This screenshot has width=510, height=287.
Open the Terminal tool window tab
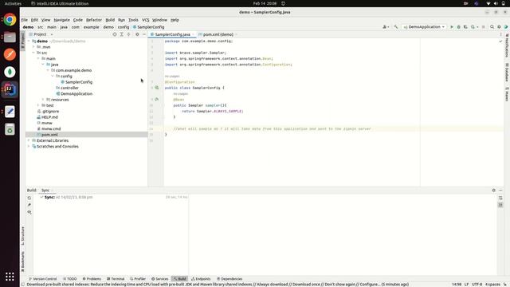point(116,279)
